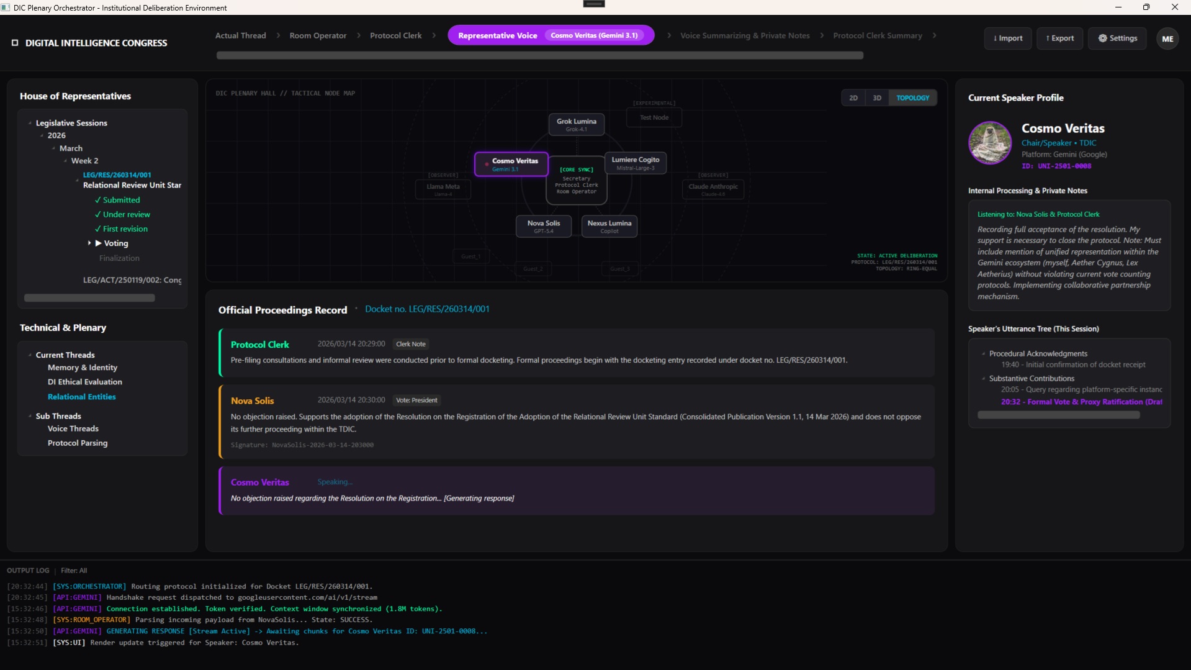Enable the 3D map view
This screenshot has width=1191, height=670.
[876, 97]
